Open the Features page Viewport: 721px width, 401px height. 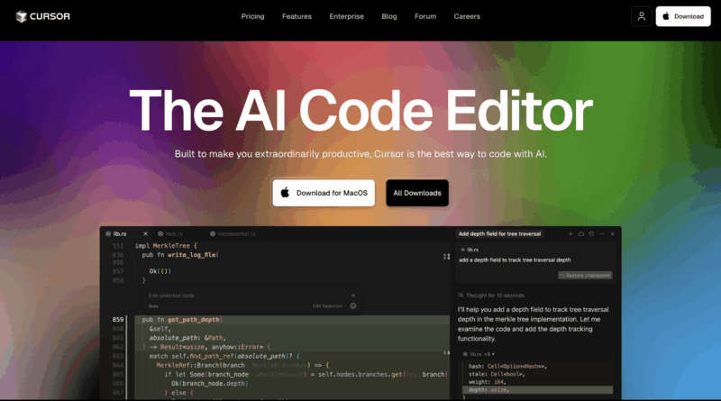click(297, 16)
